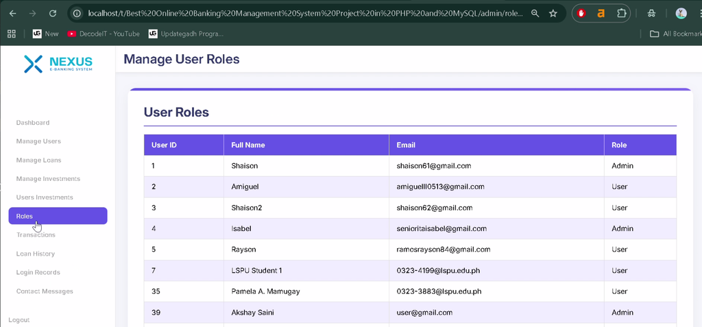Reload the page with refresh icon
This screenshot has height=327, width=702.
tap(52, 14)
